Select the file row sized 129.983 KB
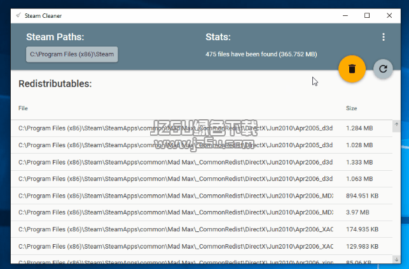 point(202,246)
